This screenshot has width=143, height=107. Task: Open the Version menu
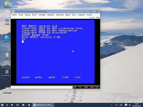(89, 15)
